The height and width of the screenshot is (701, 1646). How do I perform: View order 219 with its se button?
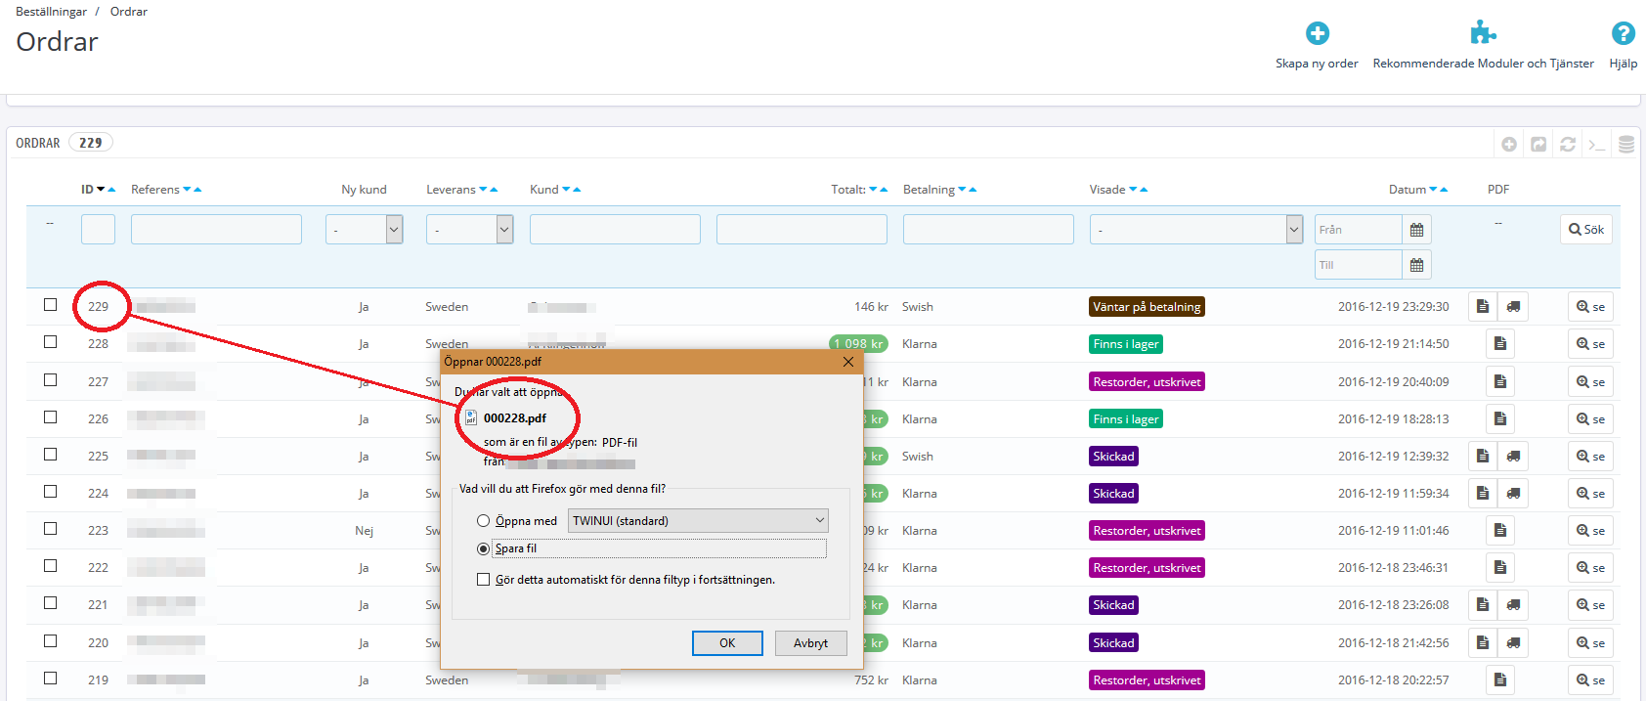[1590, 679]
